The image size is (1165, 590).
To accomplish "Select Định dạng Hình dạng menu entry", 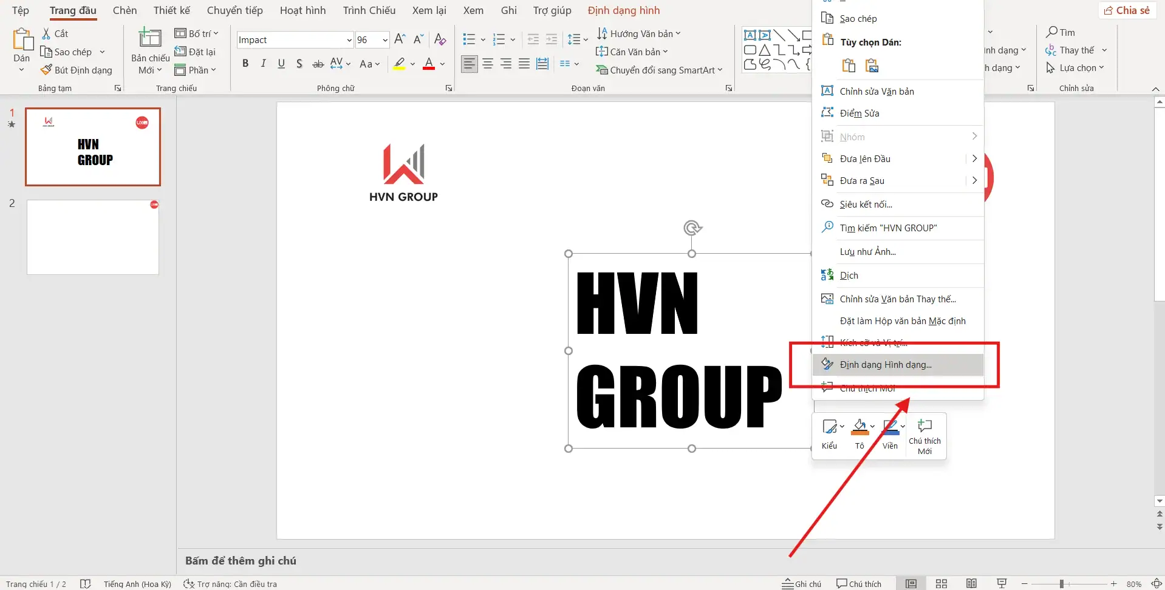I will [885, 365].
